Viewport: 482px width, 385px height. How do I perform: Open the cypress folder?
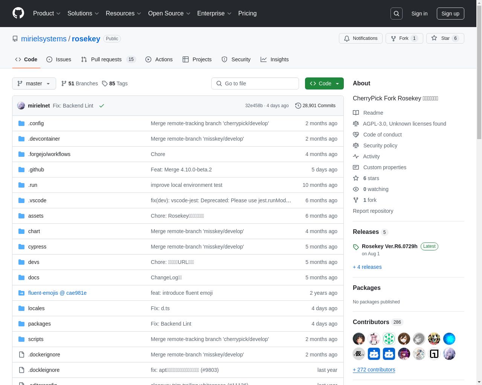37,247
